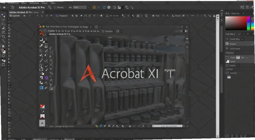
Task: Click the Font button in the toolbar
Action: 156,16
